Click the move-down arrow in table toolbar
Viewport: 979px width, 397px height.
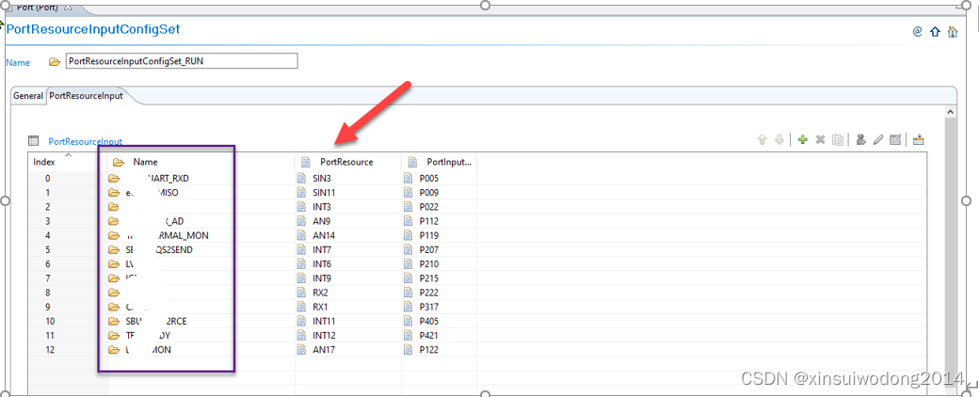[x=779, y=140]
